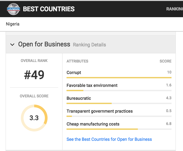Click the Bureaucratic score bar

click(119, 103)
